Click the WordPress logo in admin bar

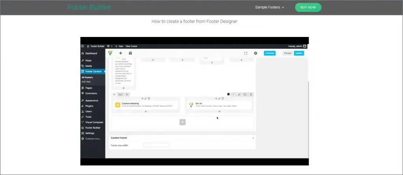coord(83,46)
